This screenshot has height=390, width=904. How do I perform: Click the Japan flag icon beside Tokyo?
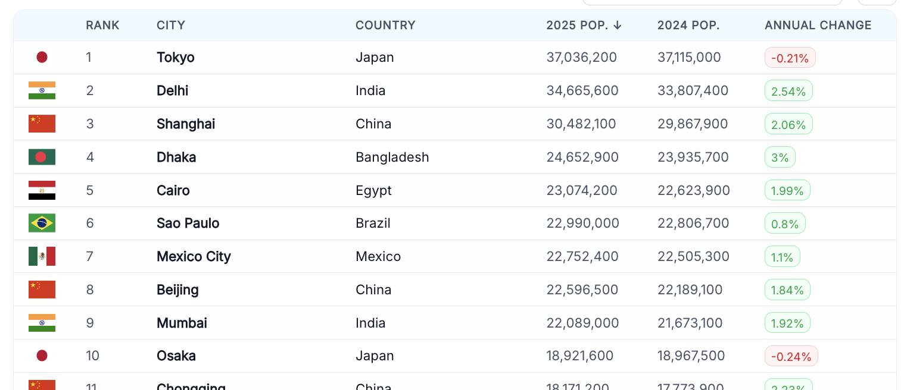point(42,57)
